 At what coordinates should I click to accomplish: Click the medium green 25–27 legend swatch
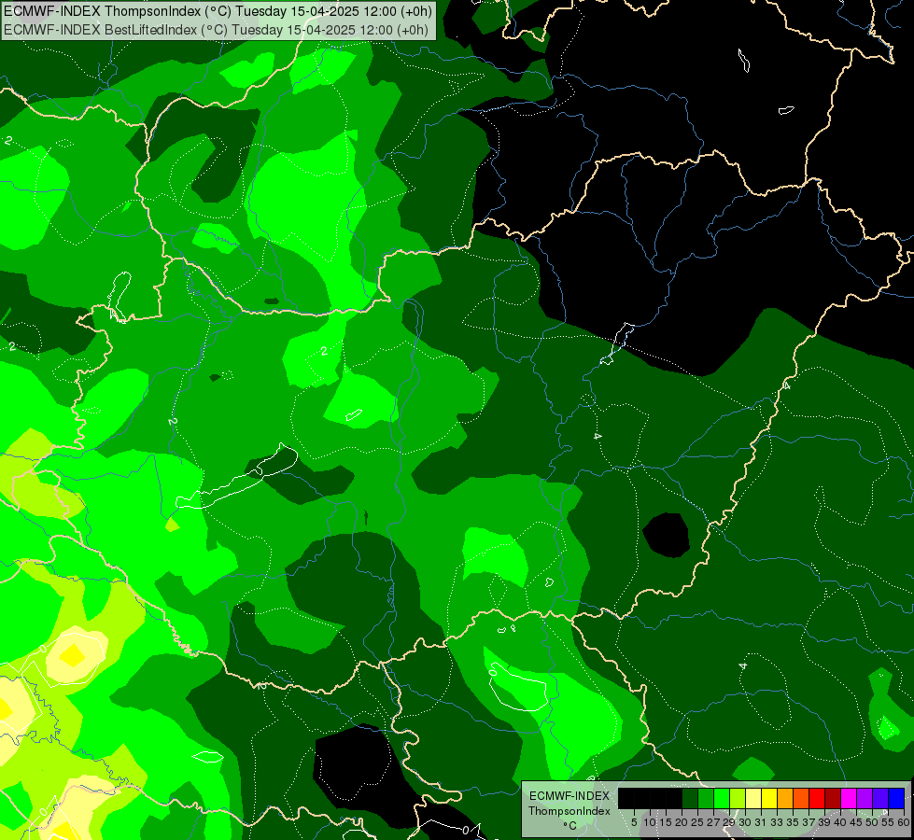click(706, 798)
